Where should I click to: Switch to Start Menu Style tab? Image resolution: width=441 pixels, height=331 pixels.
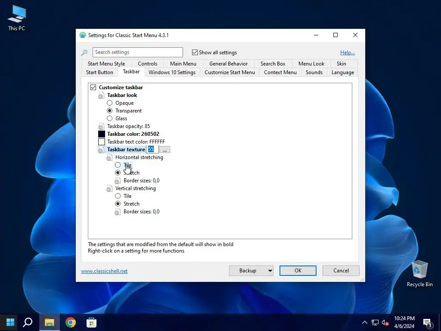click(106, 64)
